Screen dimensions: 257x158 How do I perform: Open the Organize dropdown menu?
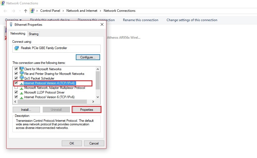pos(13,19)
